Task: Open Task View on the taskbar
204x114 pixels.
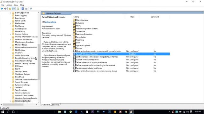Action: click(13, 112)
